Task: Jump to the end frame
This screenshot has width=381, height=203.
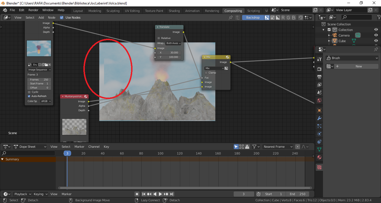Action: point(172,194)
